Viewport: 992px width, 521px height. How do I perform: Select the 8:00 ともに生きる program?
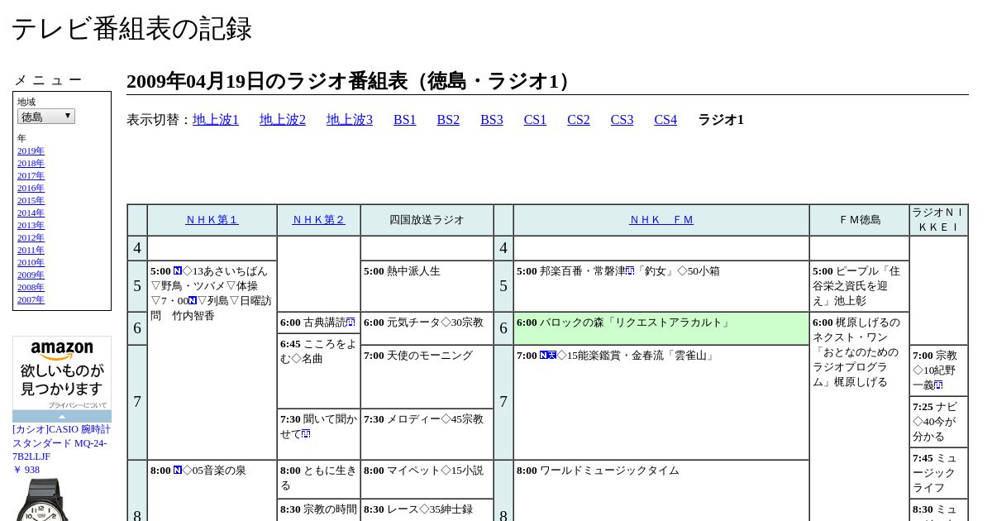[318, 480]
